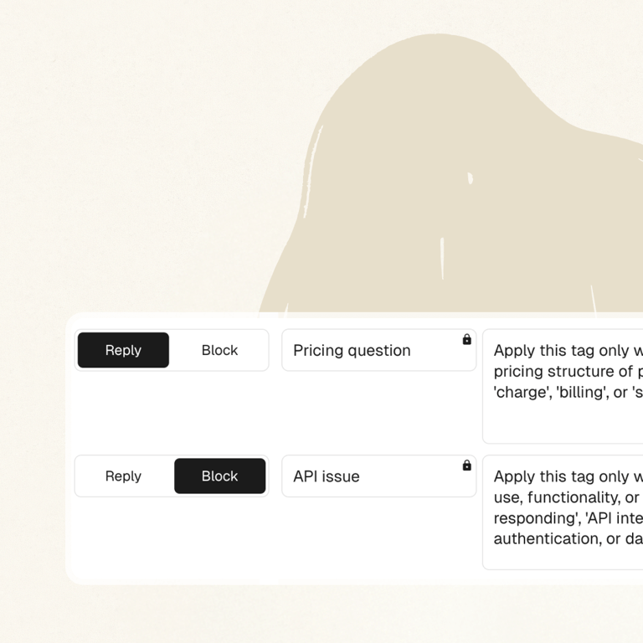This screenshot has width=643, height=643.
Task: Click the Pricing question name field
Action: coord(379,350)
